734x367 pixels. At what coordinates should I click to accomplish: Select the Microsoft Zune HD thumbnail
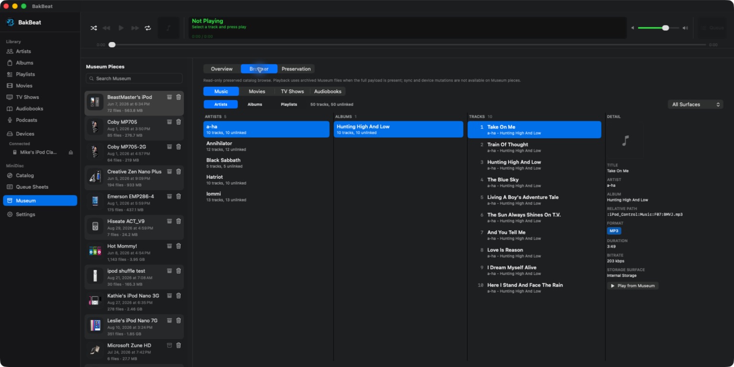95,350
